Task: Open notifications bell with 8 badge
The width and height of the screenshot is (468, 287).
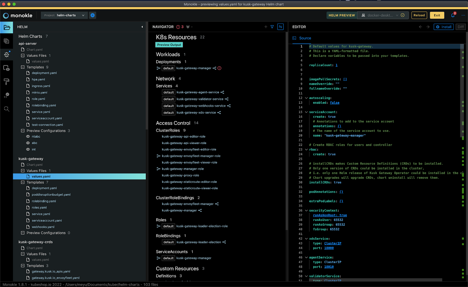Action: pos(453,15)
